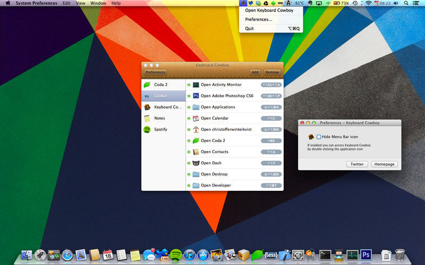
Task: Click Preferences button in Keyboard Cowboy window
Action: tap(156, 72)
